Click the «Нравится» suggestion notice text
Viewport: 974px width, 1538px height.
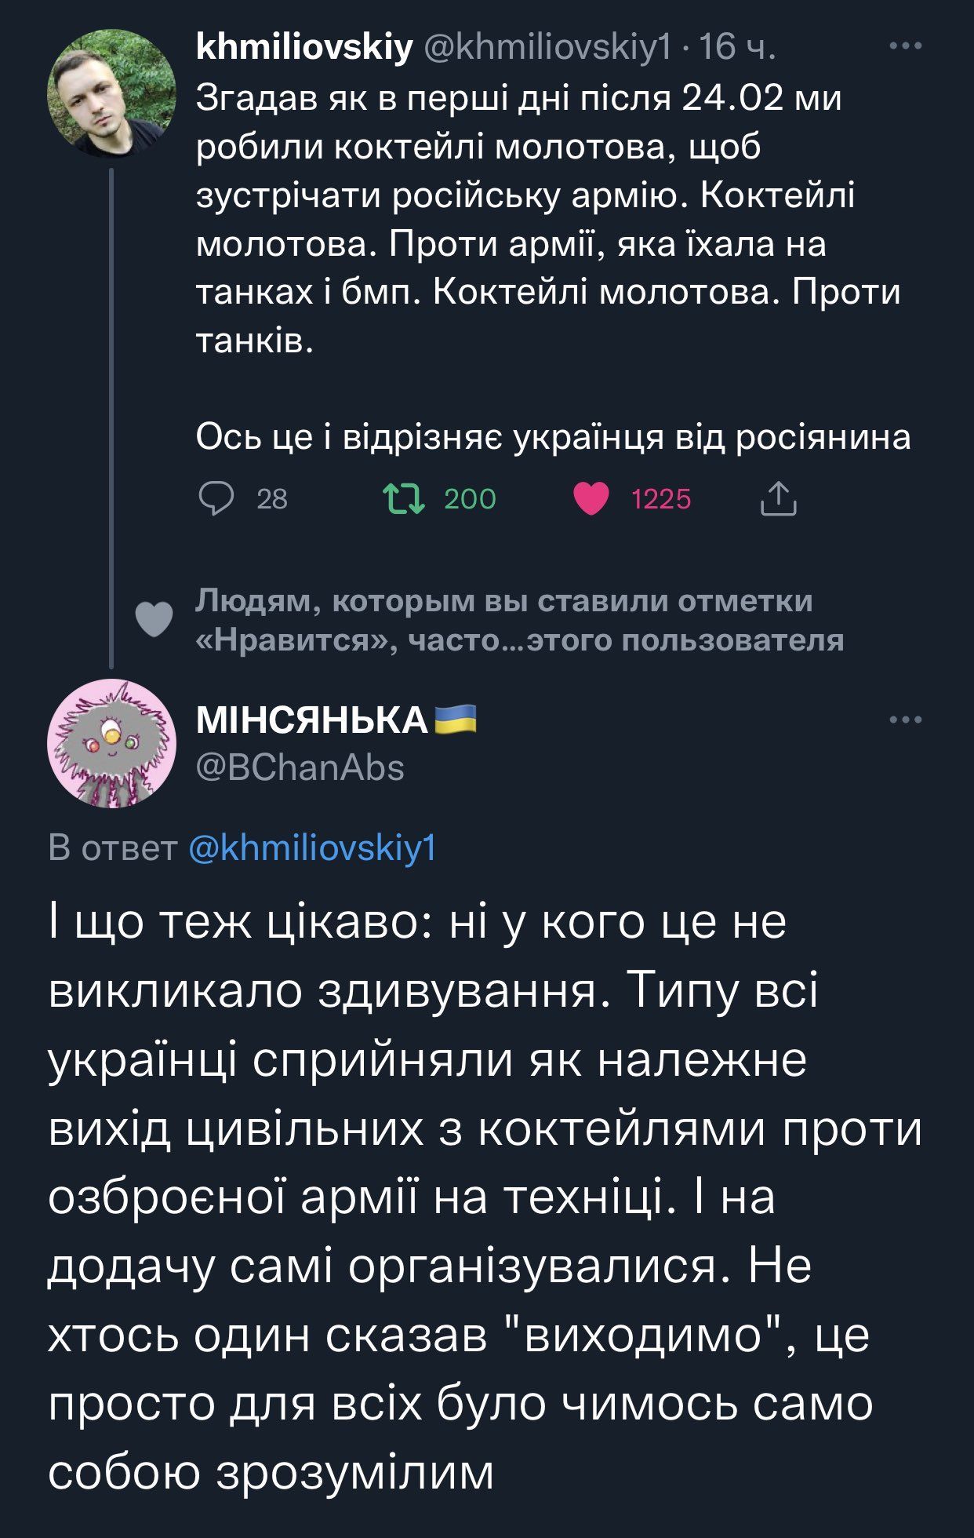(519, 621)
